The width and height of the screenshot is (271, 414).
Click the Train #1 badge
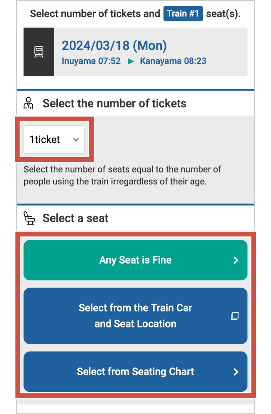pos(183,14)
